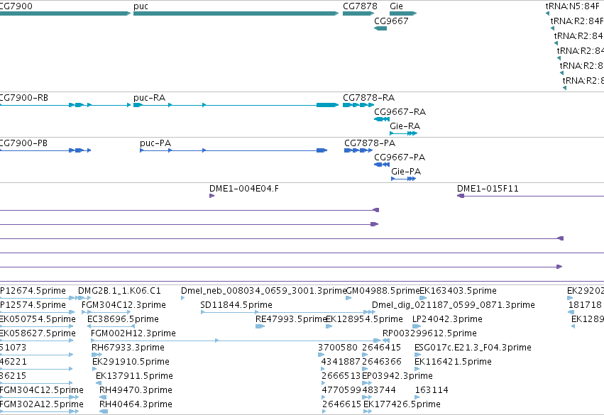Screen dimensions: 604x415
Task: Click the CG9667-PA coding label
Action: (x=400, y=157)
